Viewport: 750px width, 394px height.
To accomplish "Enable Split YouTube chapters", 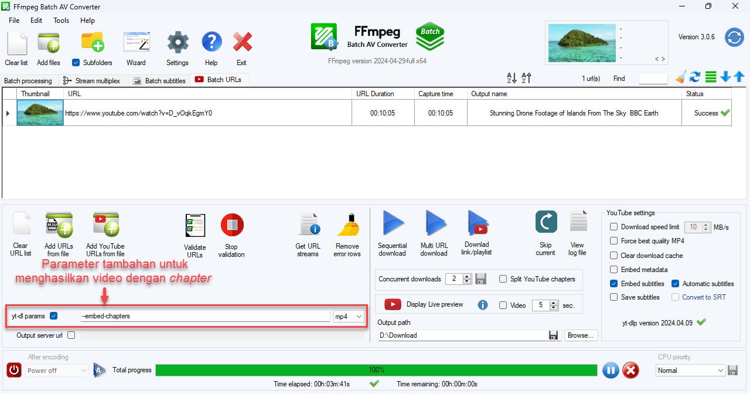I will click(503, 279).
